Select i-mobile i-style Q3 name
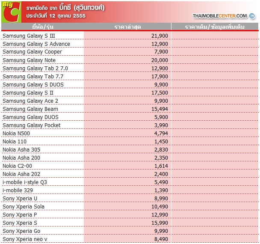The image size is (260, 244). 25,182
